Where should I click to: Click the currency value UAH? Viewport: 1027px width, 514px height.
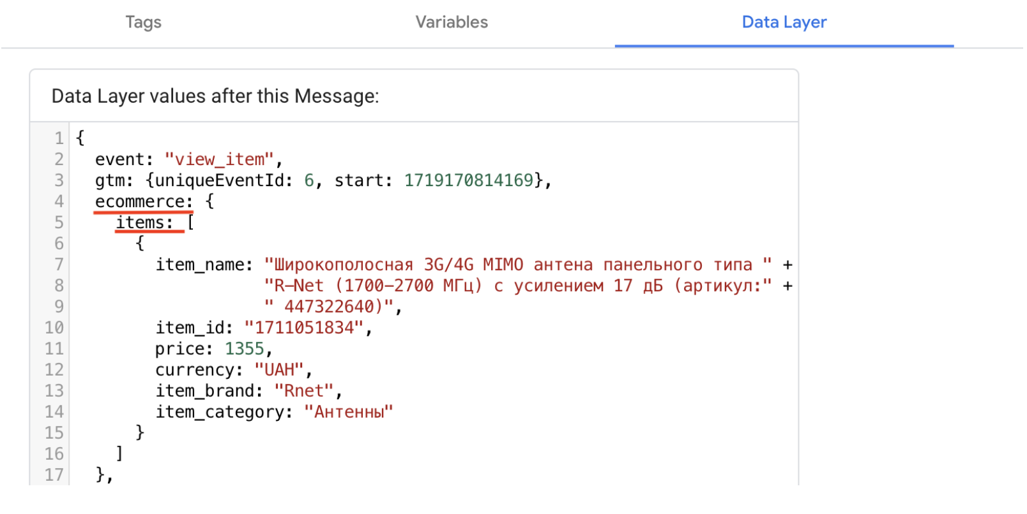pyautogui.click(x=279, y=370)
